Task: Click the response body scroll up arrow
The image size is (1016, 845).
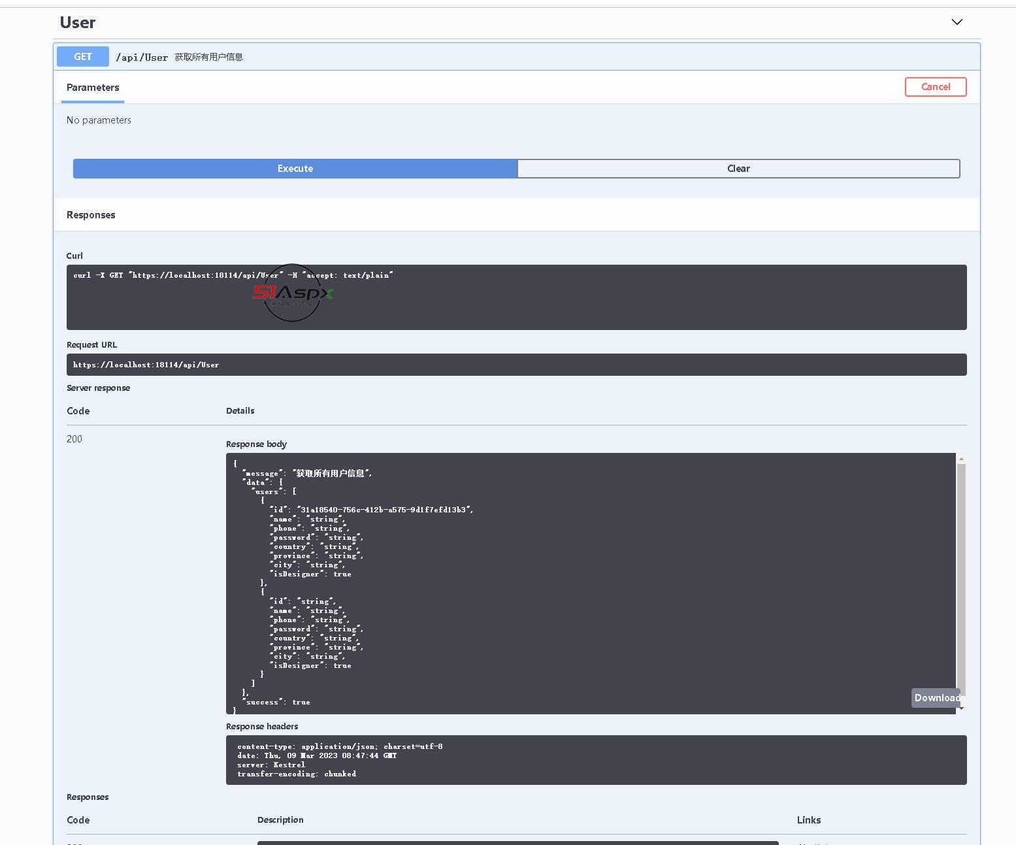Action: pos(961,459)
